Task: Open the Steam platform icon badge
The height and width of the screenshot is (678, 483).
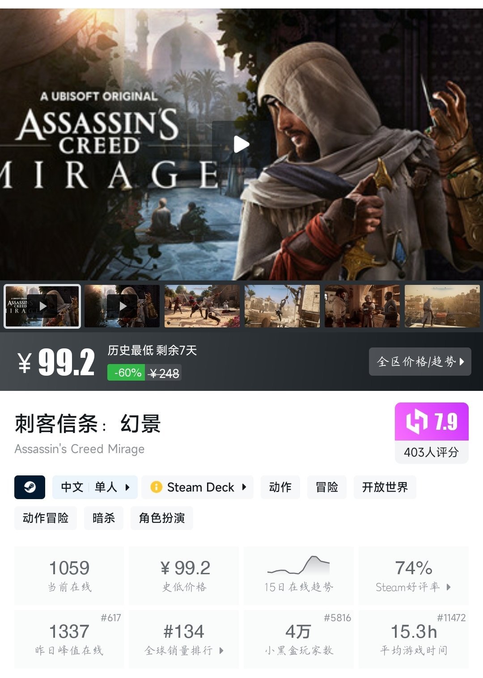Action: (x=30, y=487)
